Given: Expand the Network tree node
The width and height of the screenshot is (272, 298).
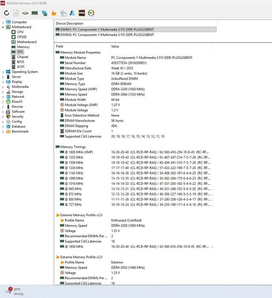Looking at the screenshot, I should point(3,97).
